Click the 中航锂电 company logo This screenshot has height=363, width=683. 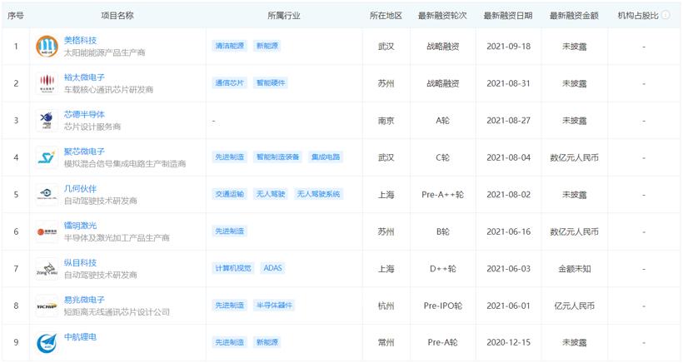tap(47, 342)
